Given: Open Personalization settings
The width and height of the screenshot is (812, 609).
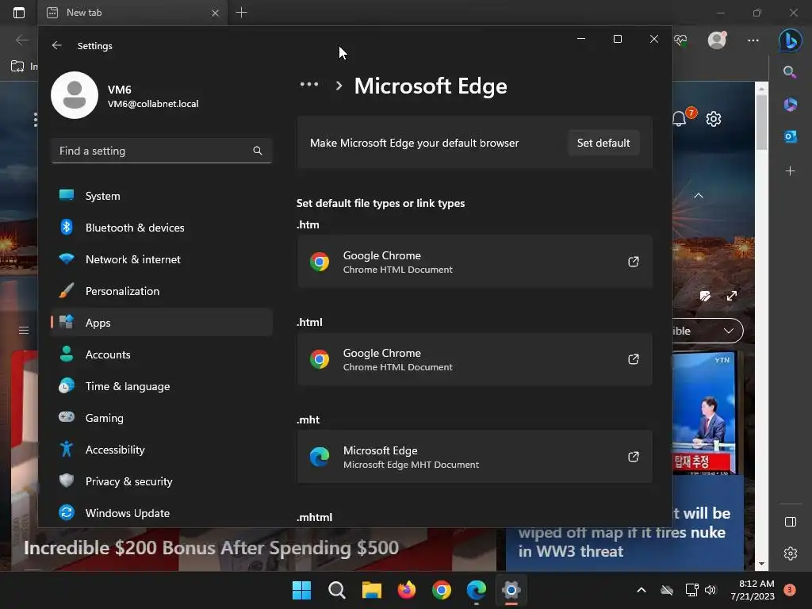Looking at the screenshot, I should (162, 291).
